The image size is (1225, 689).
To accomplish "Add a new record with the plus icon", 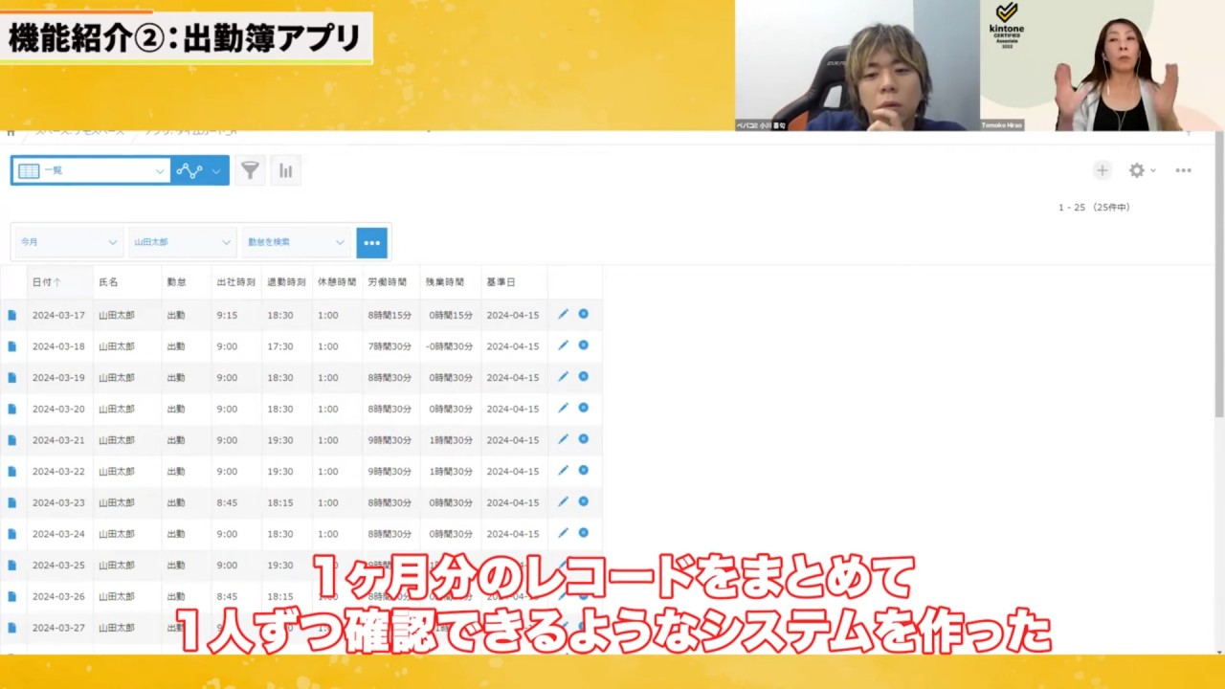I will point(1102,169).
